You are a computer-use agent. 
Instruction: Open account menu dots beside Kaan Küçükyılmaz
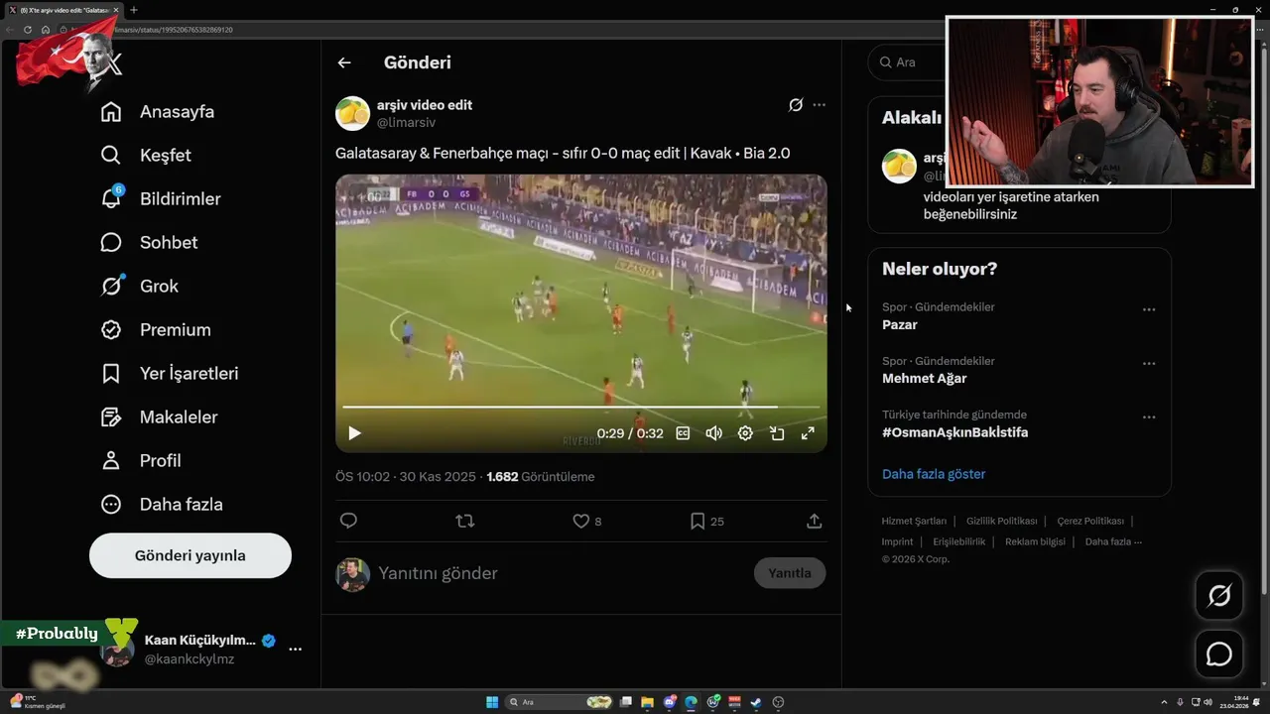click(x=295, y=649)
